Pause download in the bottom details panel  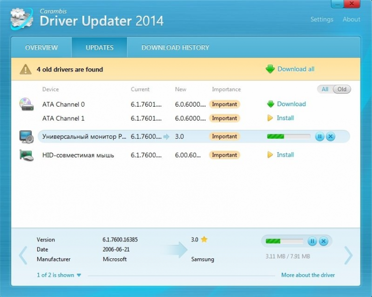pos(312,241)
